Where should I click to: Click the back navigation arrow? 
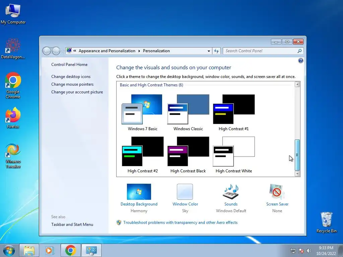(x=47, y=51)
